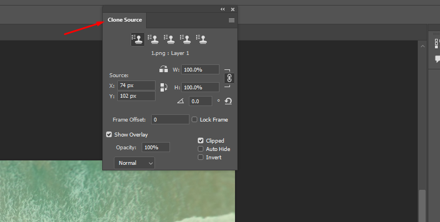Select the first clone source stamp
Screen dimensions: 440x222
[138, 39]
